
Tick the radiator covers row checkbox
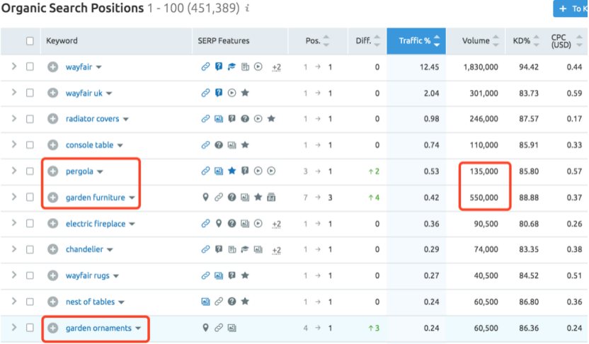click(x=30, y=119)
